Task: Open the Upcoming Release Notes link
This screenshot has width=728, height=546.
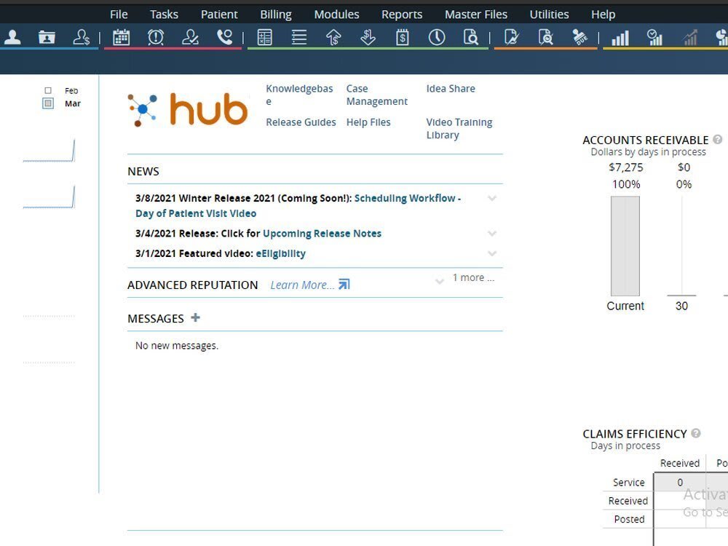Action: (322, 233)
